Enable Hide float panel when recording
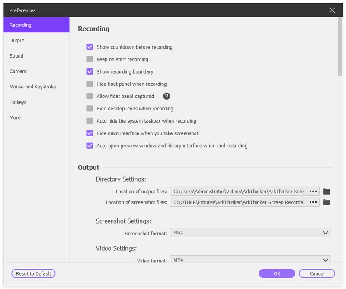346x289 pixels. click(90, 84)
